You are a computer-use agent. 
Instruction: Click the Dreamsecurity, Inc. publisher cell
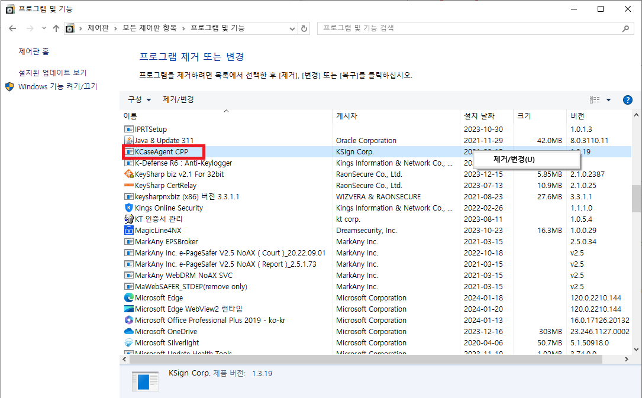[366, 230]
